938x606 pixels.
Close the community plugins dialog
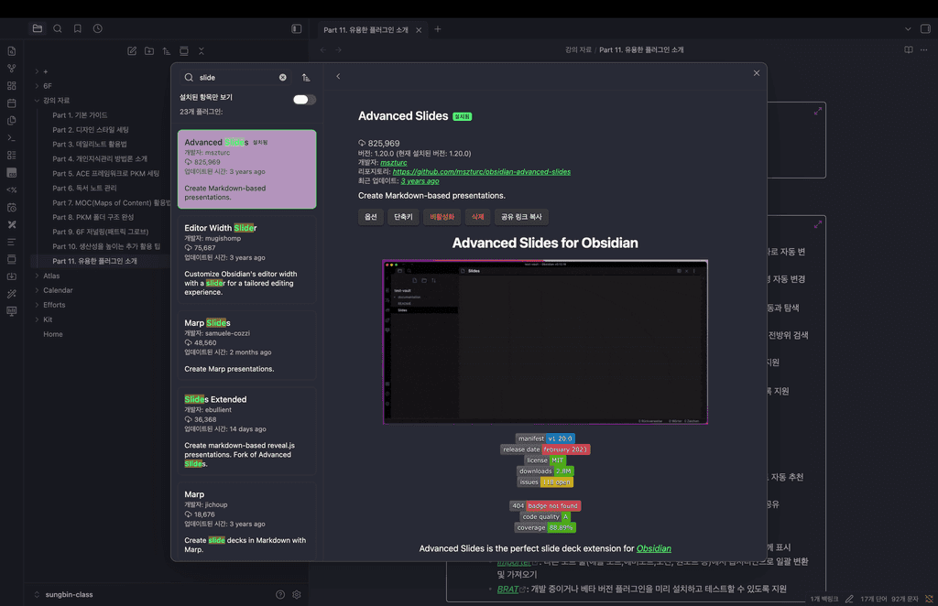click(756, 73)
